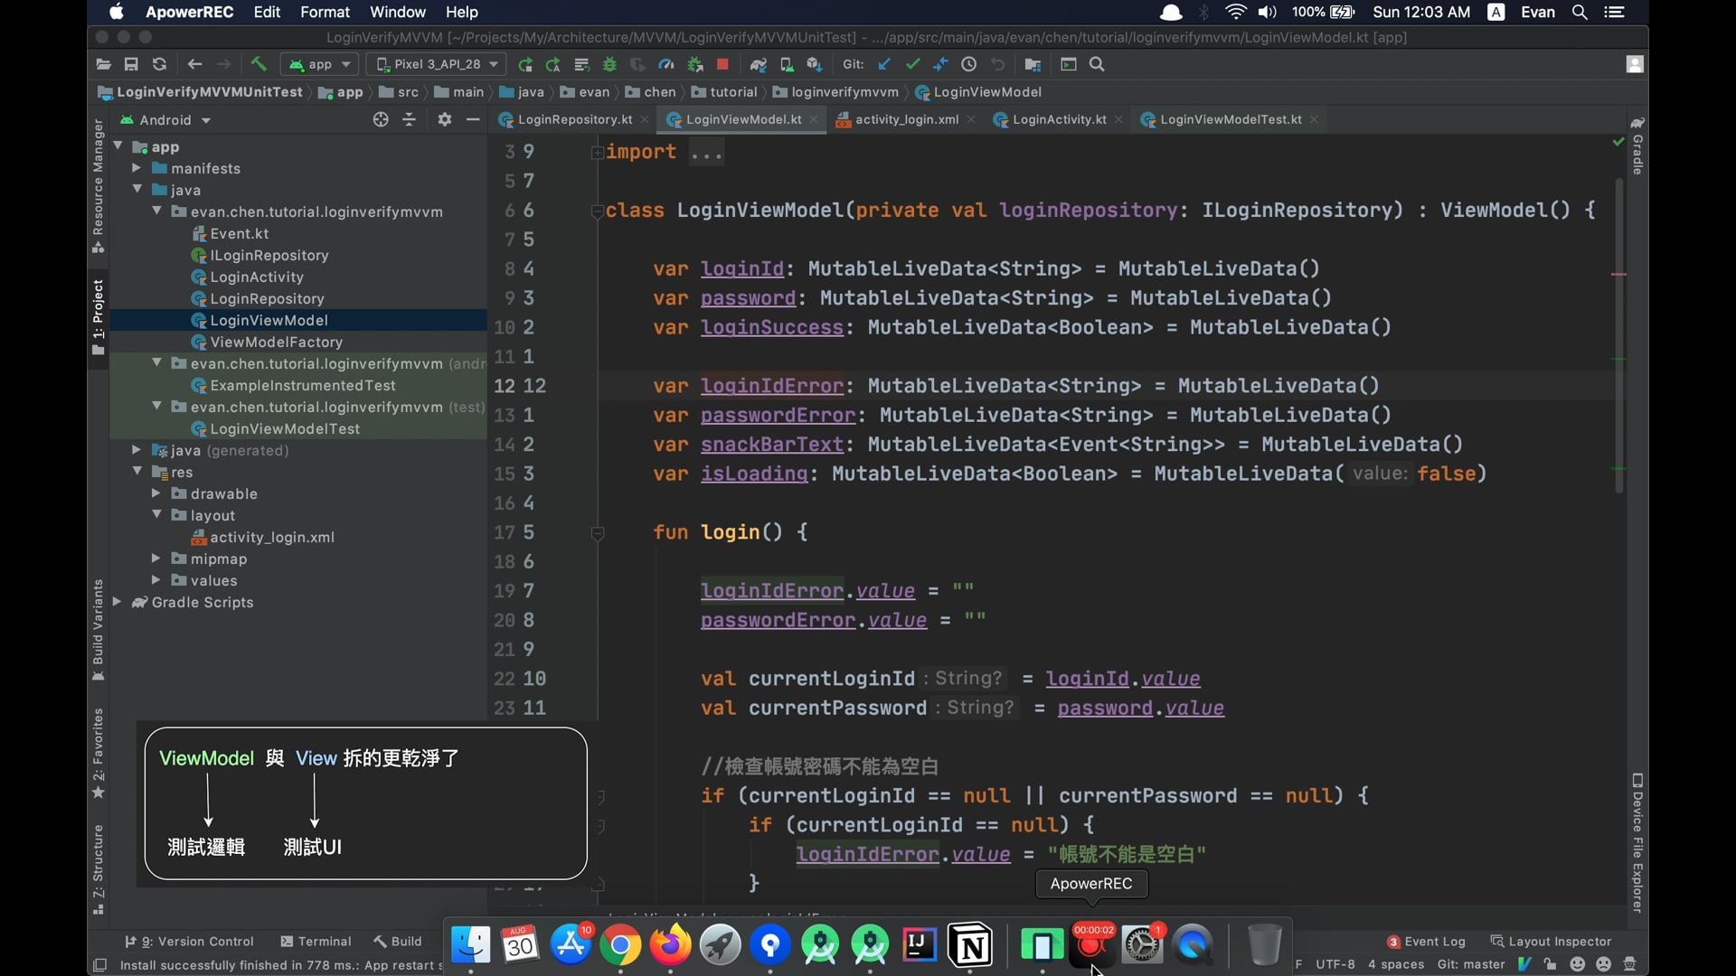Image resolution: width=1736 pixels, height=976 pixels.
Task: Commit changes via the Git checkmark icon
Action: [x=914, y=64]
